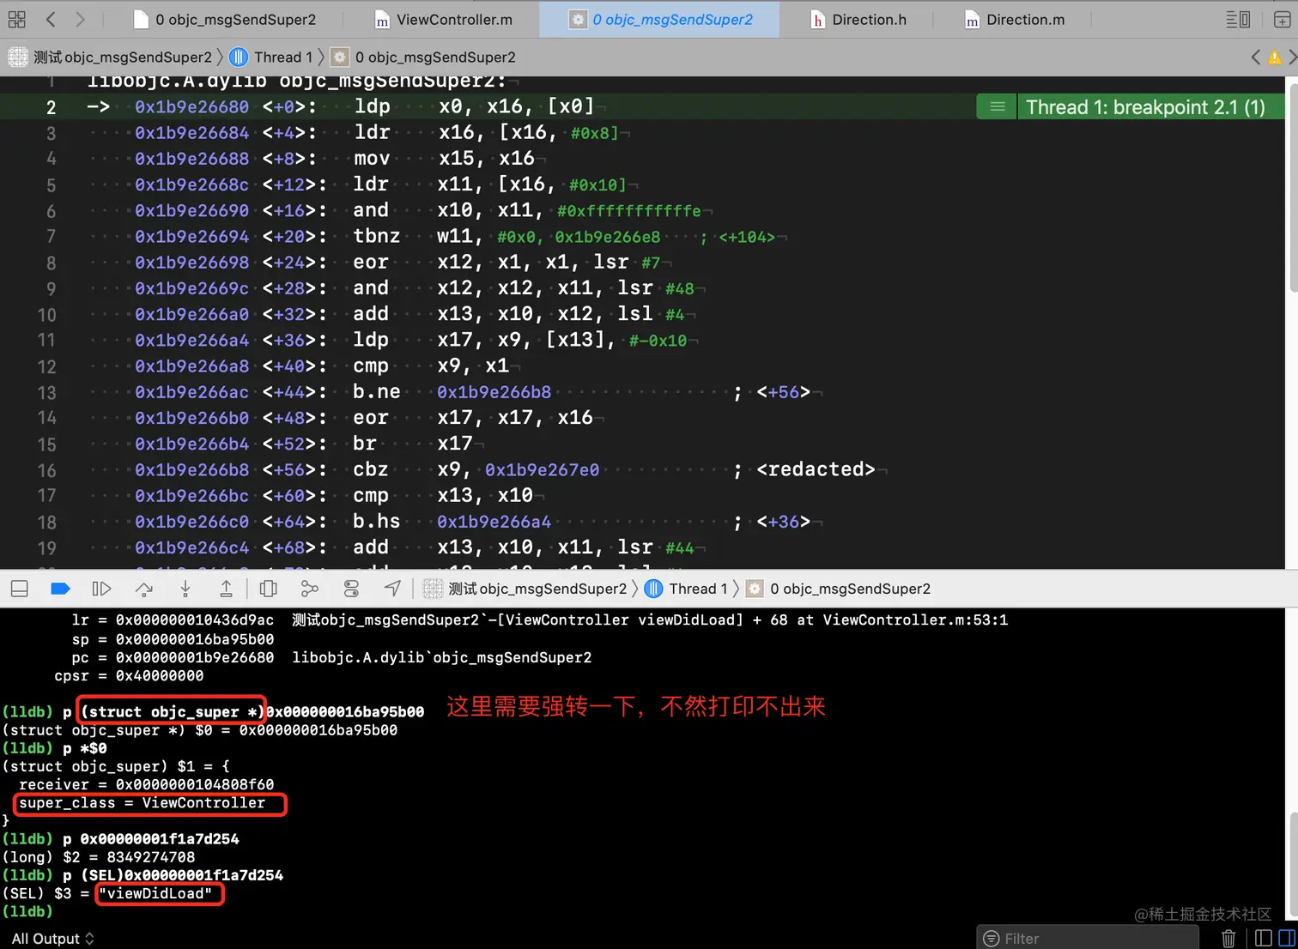This screenshot has width=1298, height=949.
Task: Go forward in editor history
Action: coord(80,19)
